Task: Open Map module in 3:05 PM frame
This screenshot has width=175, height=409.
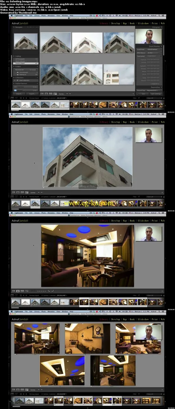Action: (x=125, y=23)
